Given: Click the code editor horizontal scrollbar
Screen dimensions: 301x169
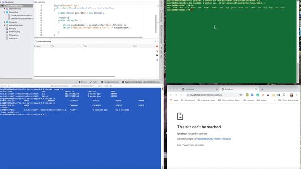Looking at the screenshot, I should coord(88,37).
